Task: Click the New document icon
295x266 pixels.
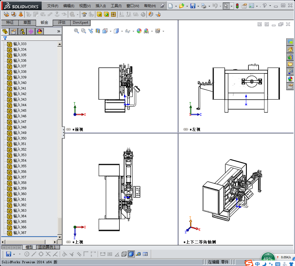Action: pos(170,6)
